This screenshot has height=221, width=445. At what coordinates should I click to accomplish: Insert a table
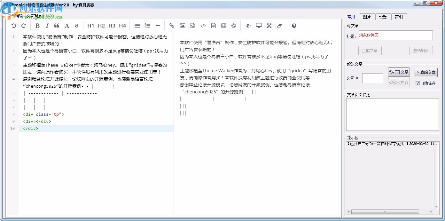point(223,26)
